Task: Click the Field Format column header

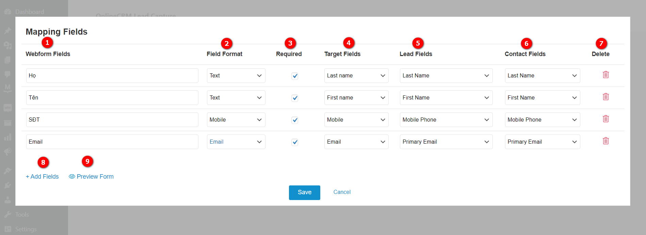Action: coord(224,54)
